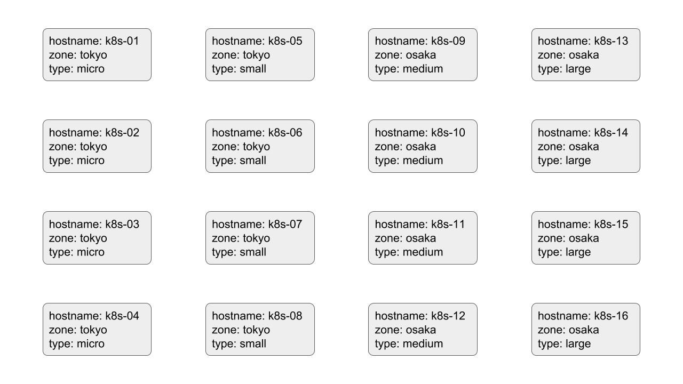Click 'type: medium' line in k8s-10 card
The height and width of the screenshot is (384, 683).
coord(409,161)
